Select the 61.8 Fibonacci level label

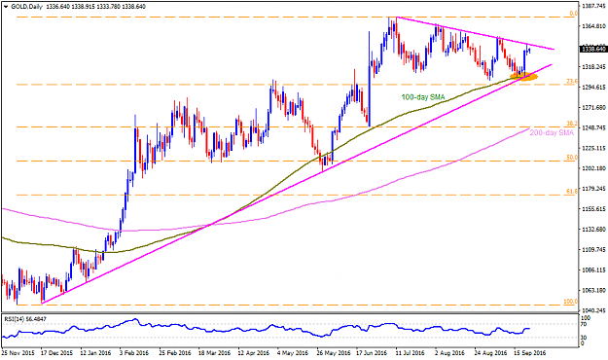573,192
